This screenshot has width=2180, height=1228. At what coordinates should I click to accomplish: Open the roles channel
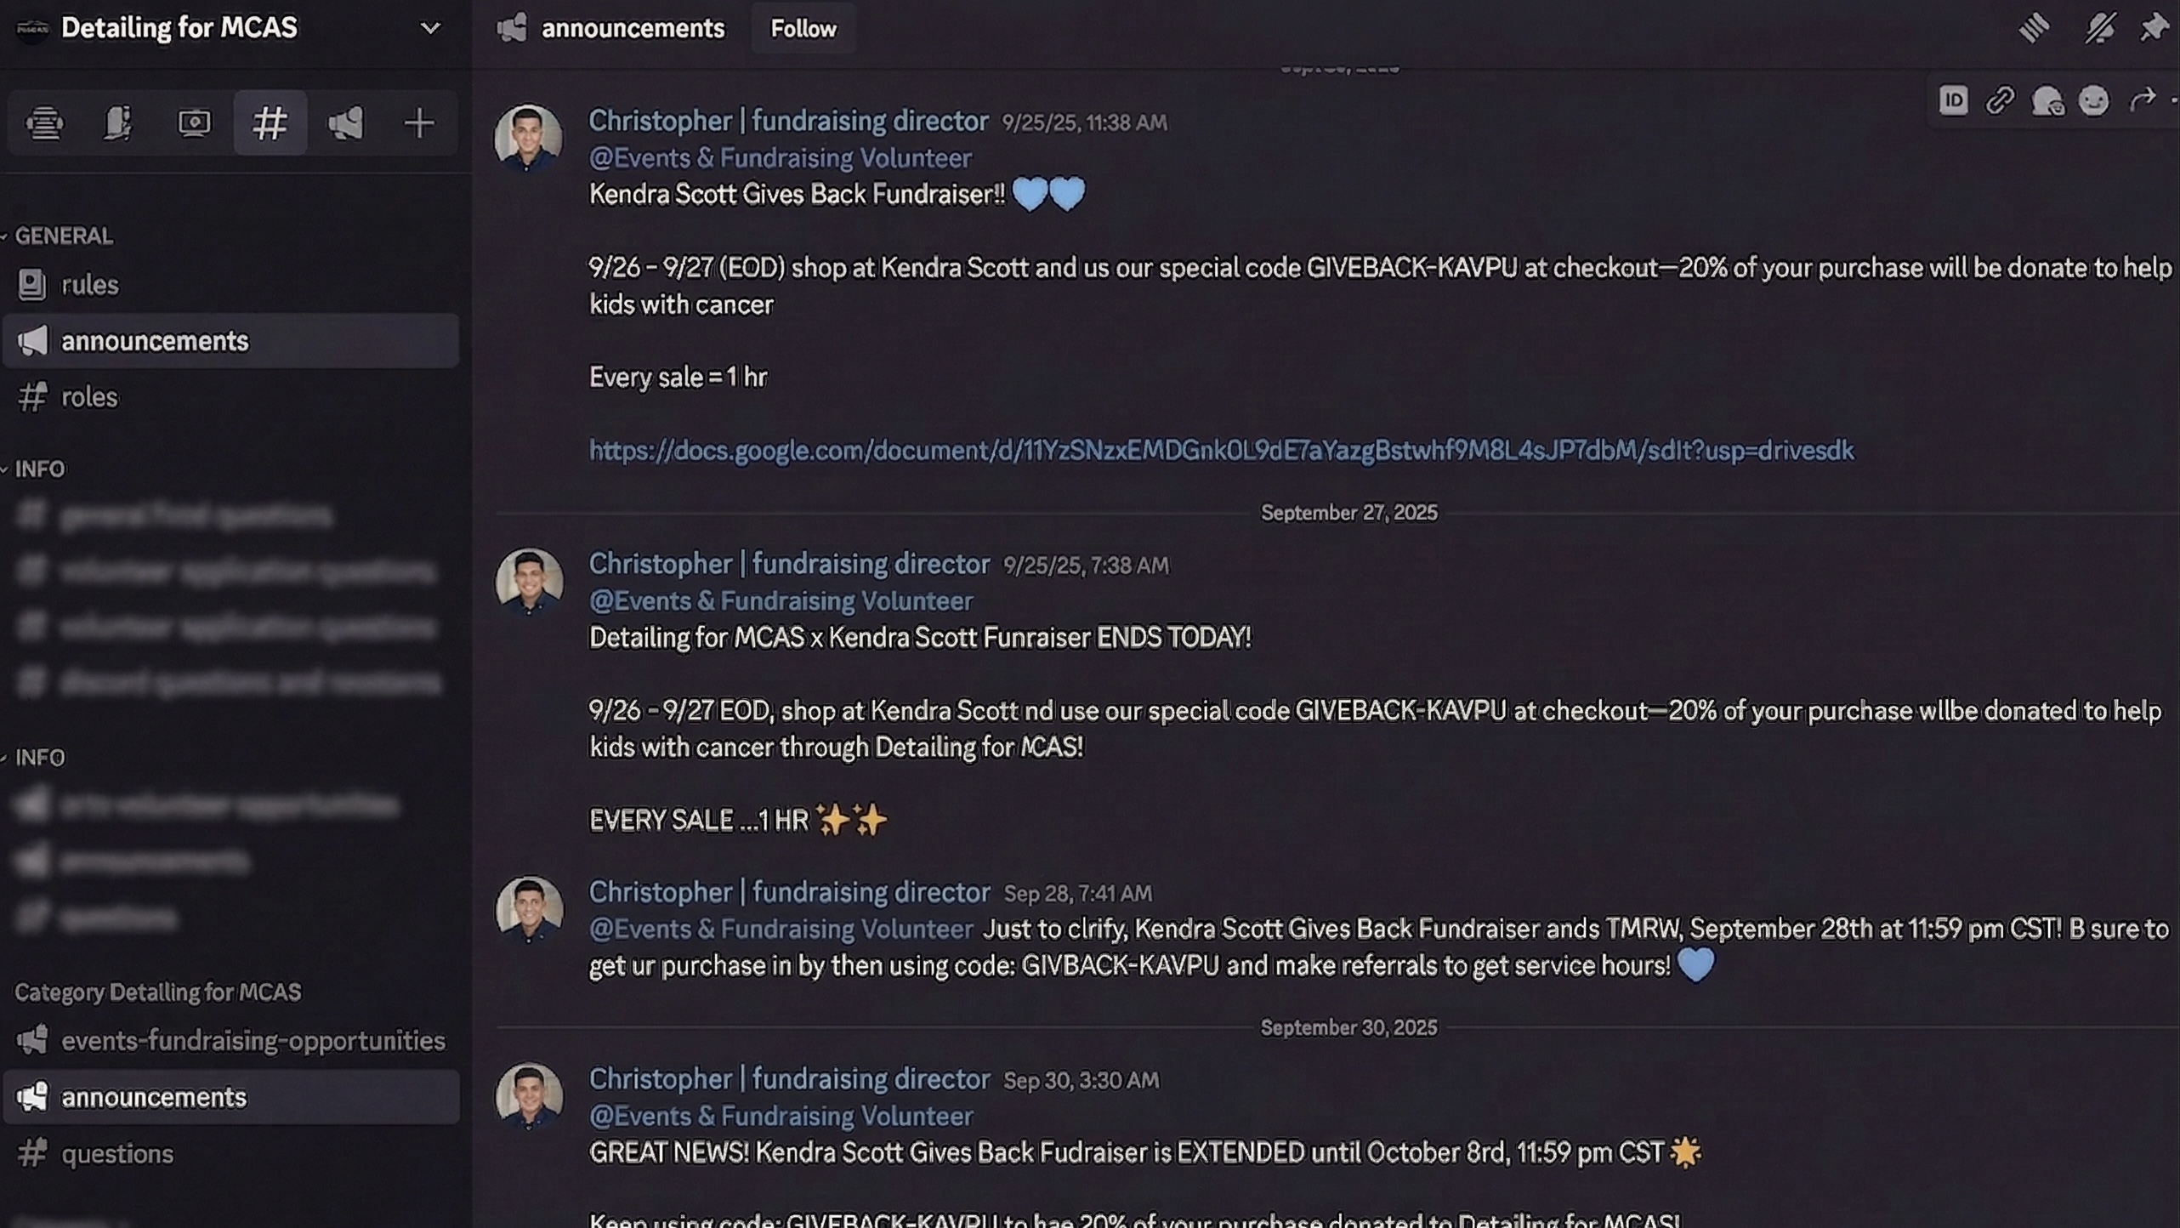pos(89,396)
